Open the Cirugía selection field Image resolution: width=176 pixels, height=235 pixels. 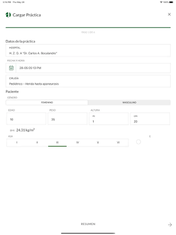[x=88, y=81]
